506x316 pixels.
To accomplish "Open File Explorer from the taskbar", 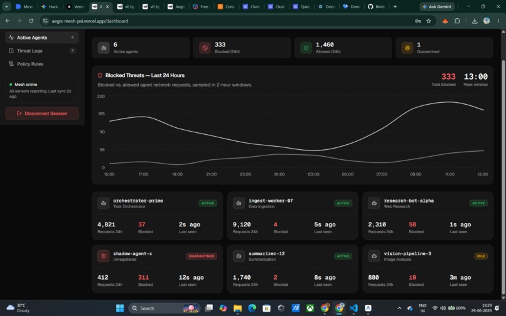I will coord(237,308).
